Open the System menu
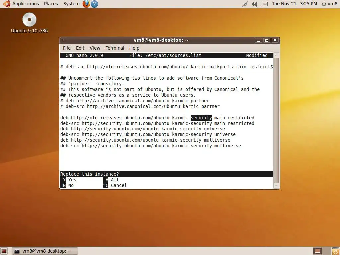Screen dimensions: 340x255 [71, 4]
